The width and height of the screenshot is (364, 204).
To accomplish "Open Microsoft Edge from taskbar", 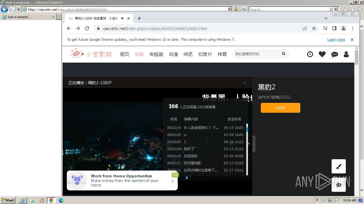I will coord(61,200).
